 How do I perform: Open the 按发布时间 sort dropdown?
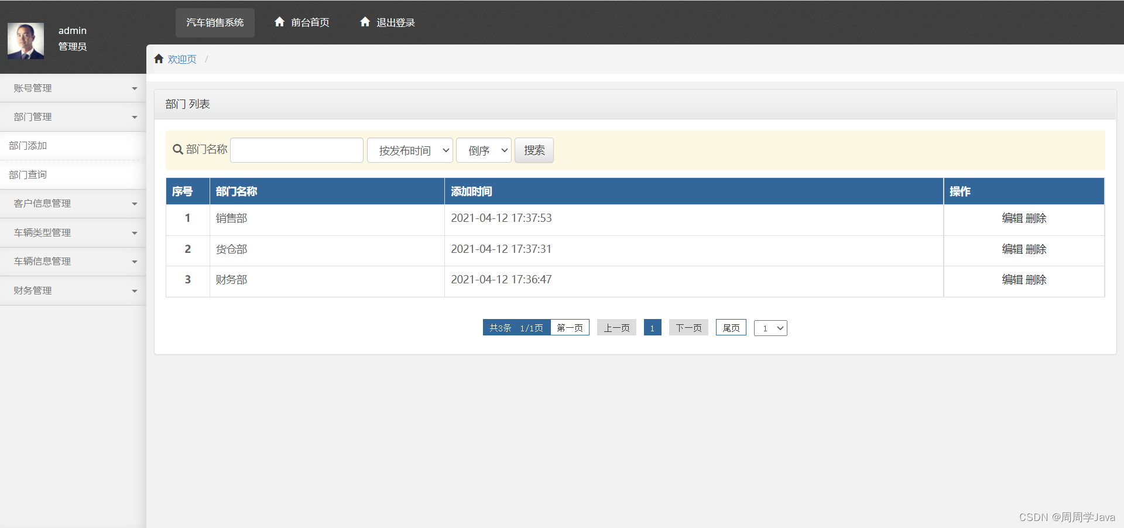409,150
